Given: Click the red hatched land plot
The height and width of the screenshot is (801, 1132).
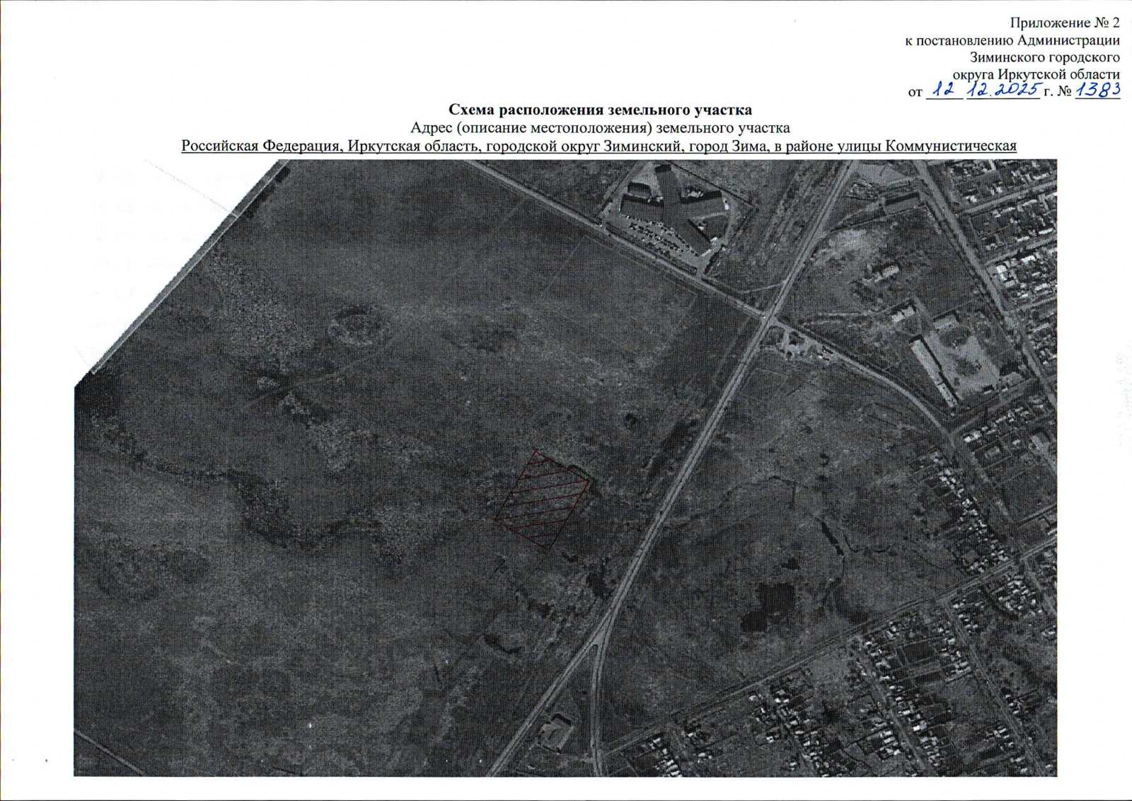Looking at the screenshot, I should 542,500.
